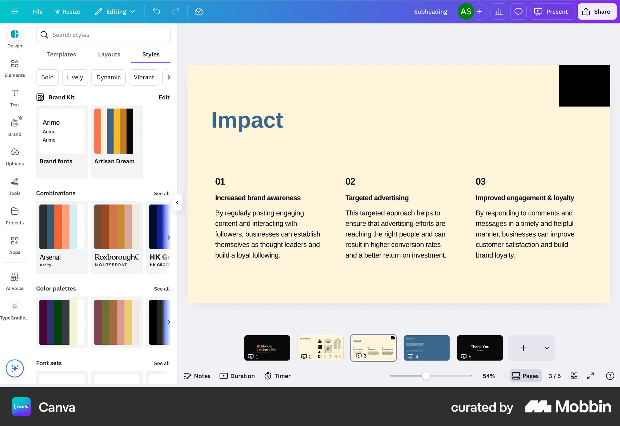See all Color palettes
This screenshot has width=620, height=426.
(162, 289)
